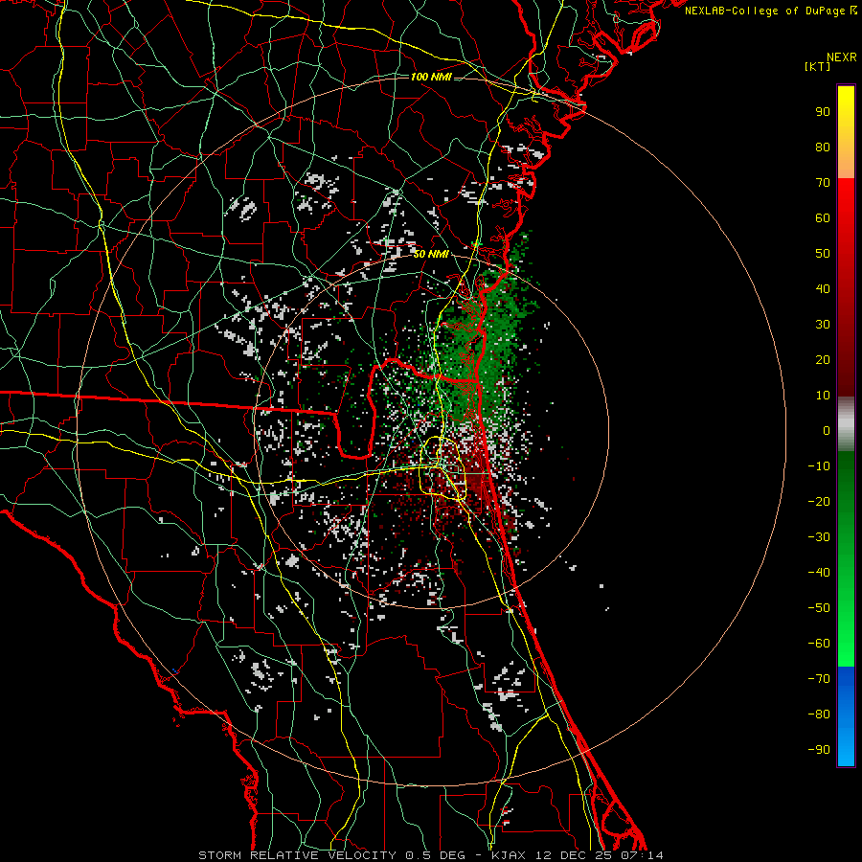Click the -50 value on the velocity scale
The height and width of the screenshot is (862, 862).
tap(819, 608)
